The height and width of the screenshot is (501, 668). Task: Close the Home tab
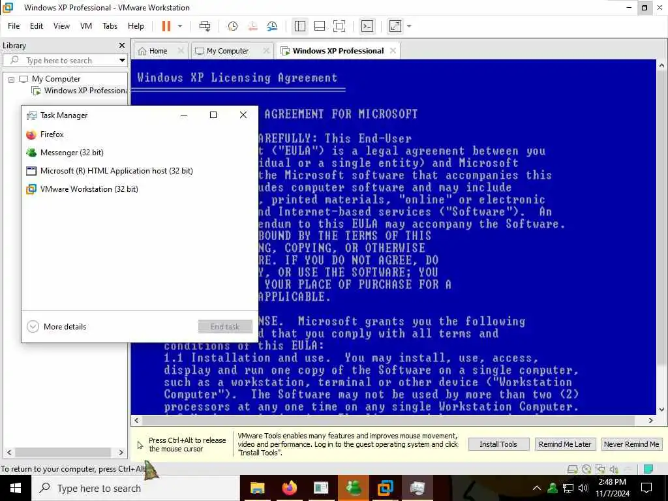pyautogui.click(x=181, y=51)
